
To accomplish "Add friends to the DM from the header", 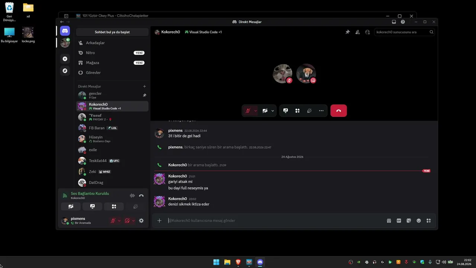I will (357, 32).
